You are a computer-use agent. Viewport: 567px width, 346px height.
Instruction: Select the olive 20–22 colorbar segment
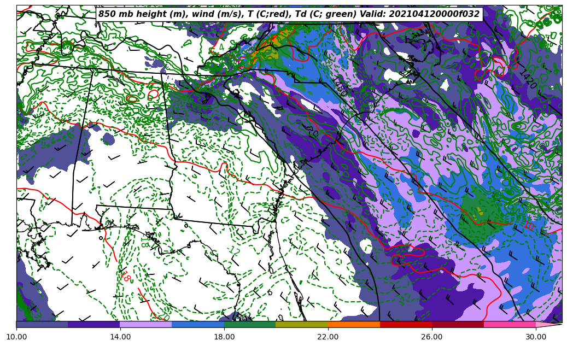[x=302, y=324]
